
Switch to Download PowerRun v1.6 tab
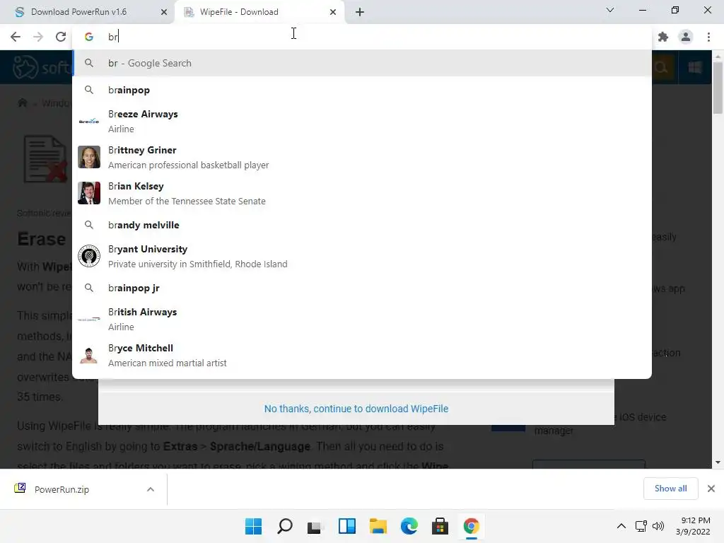(87, 12)
